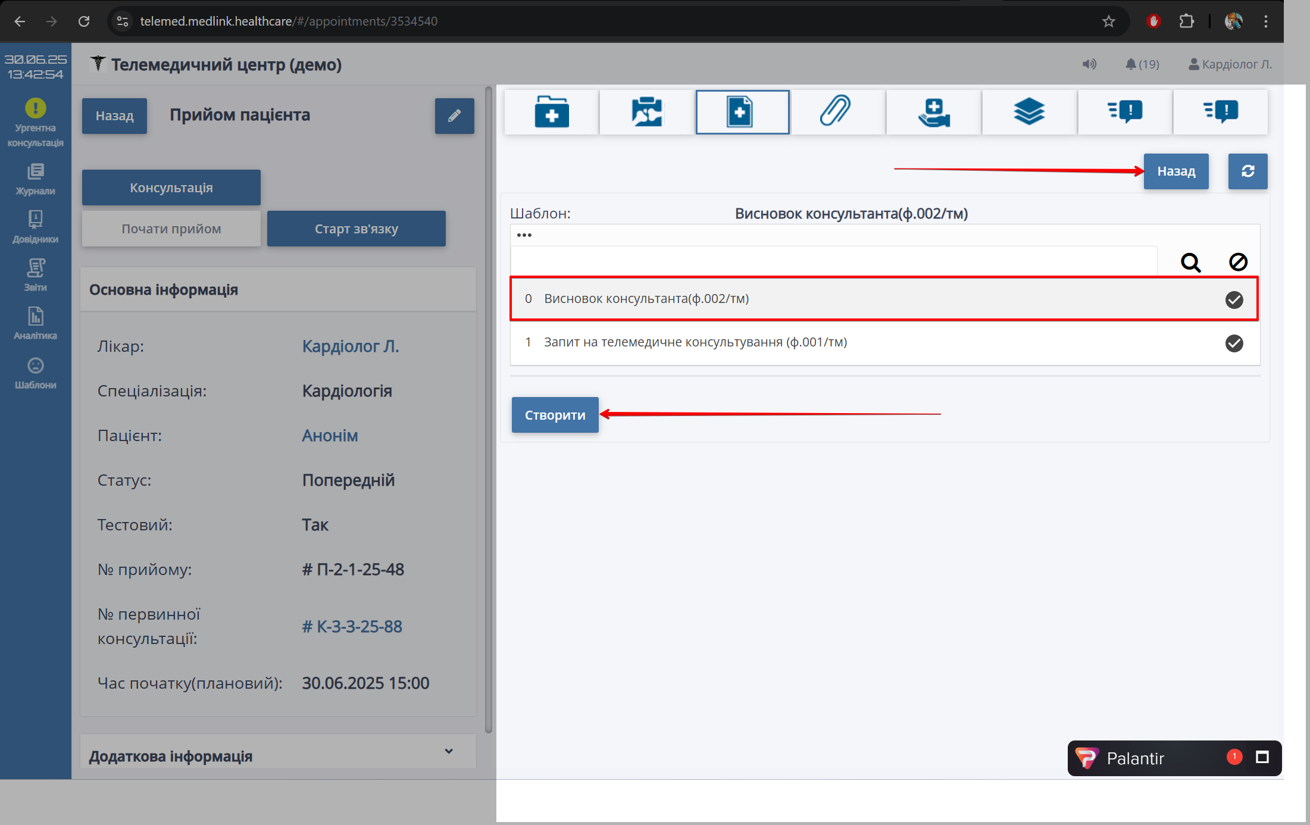Click the refresh icon beside Назад
This screenshot has height=825, width=1310.
1248,171
